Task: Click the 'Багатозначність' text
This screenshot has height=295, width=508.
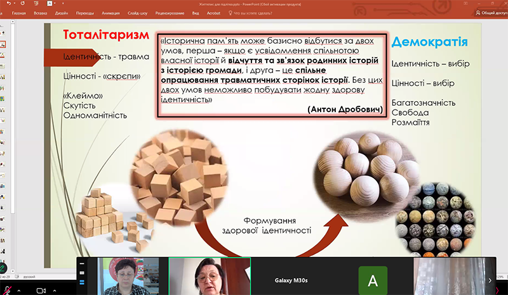Action: [x=424, y=103]
